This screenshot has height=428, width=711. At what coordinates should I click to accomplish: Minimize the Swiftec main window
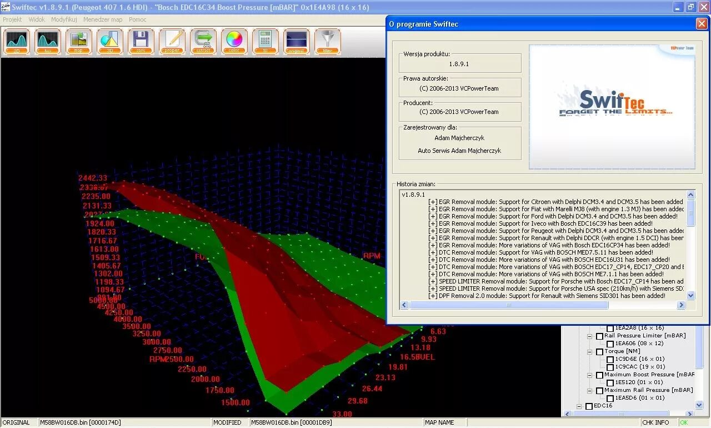pyautogui.click(x=678, y=7)
